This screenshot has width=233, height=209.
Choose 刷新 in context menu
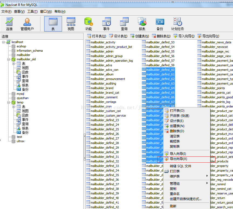187,206
